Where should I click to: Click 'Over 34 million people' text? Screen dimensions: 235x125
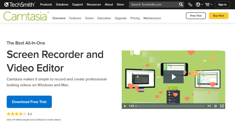(33, 120)
